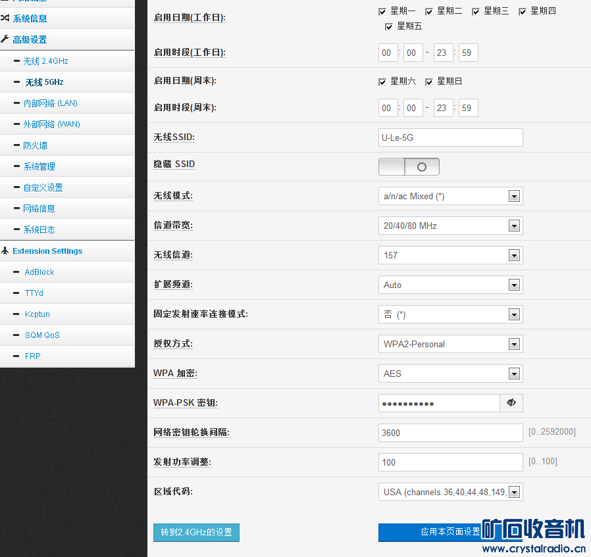Click the 启用时段(周末): label
Screen dimensions: 591x557
(x=185, y=108)
